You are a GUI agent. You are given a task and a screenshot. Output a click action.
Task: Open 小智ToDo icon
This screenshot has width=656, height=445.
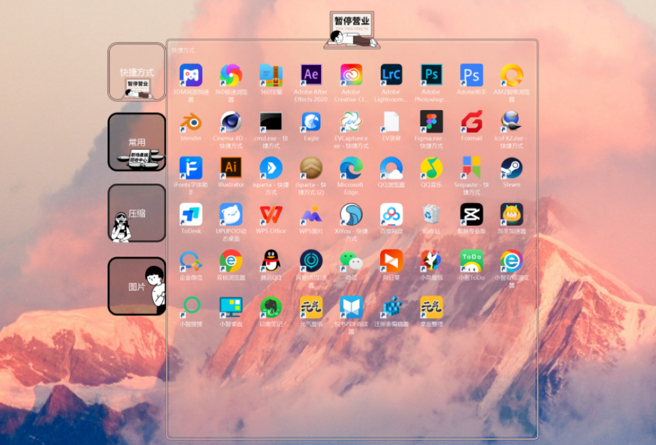tap(471, 261)
